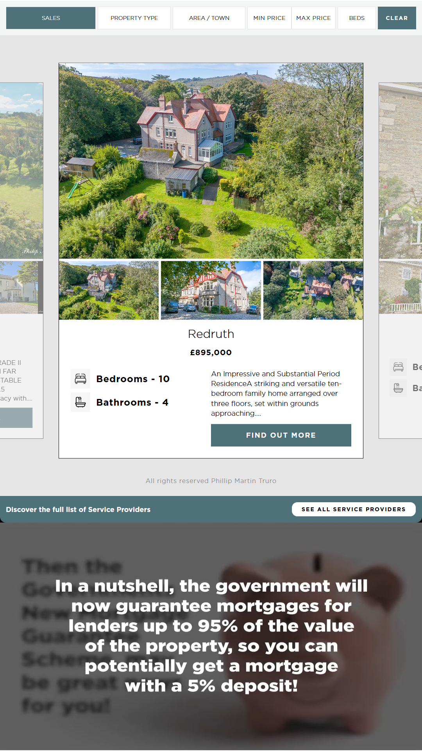The image size is (422, 751).
Task: Expand the Beds filter
Action: (357, 18)
